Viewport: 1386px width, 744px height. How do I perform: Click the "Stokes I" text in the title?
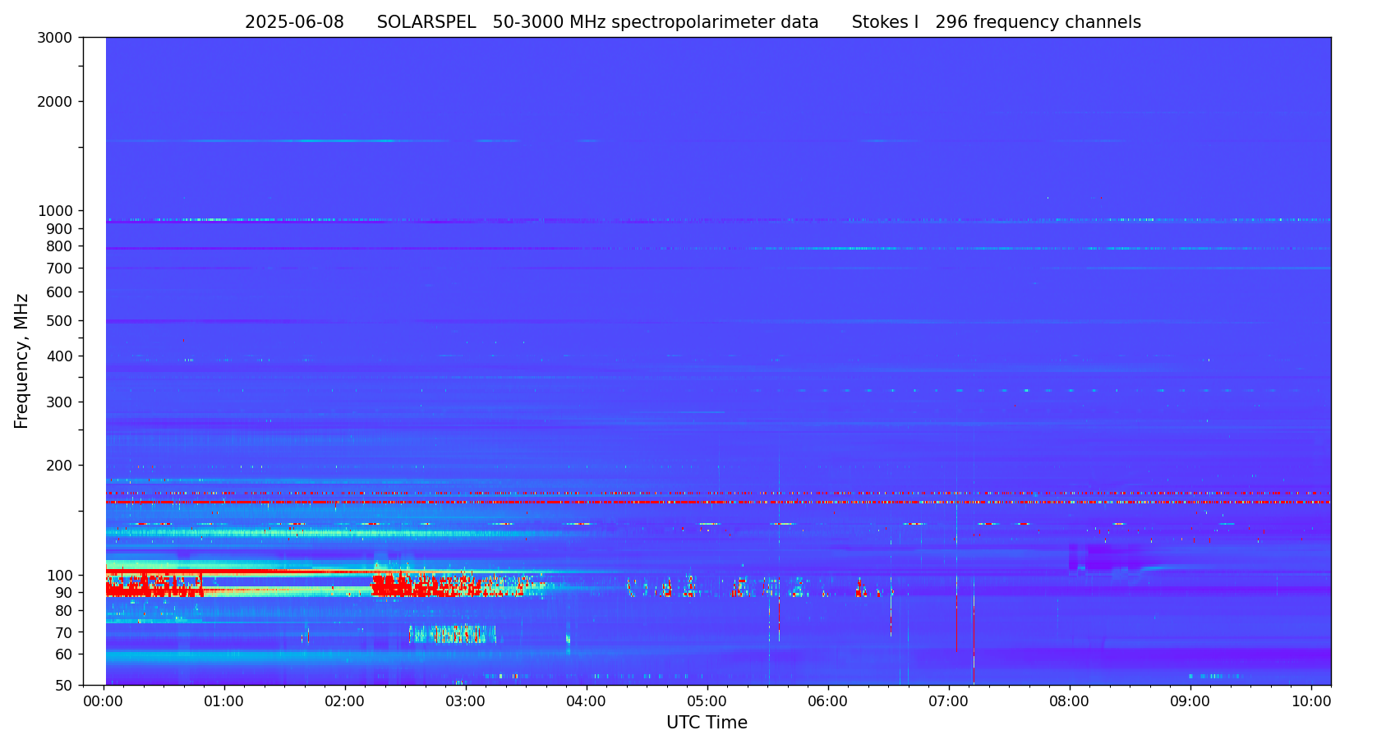click(885, 23)
